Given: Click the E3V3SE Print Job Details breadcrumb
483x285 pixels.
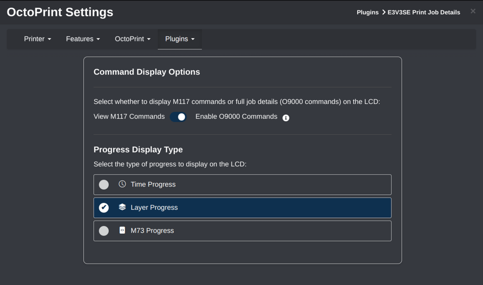Looking at the screenshot, I should (424, 12).
